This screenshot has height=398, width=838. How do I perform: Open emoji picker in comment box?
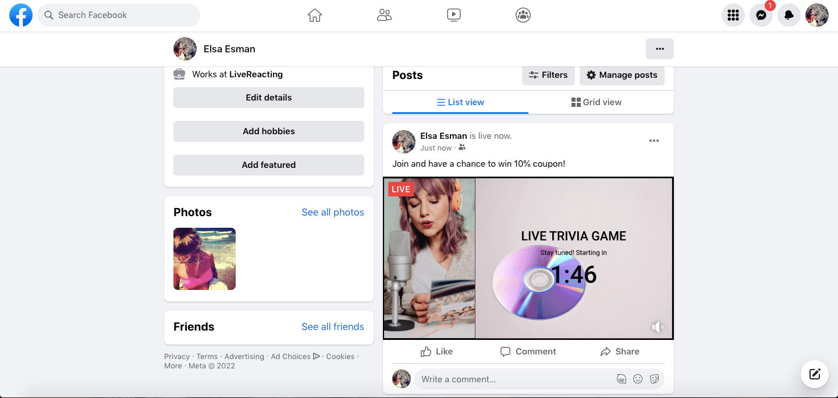(638, 379)
